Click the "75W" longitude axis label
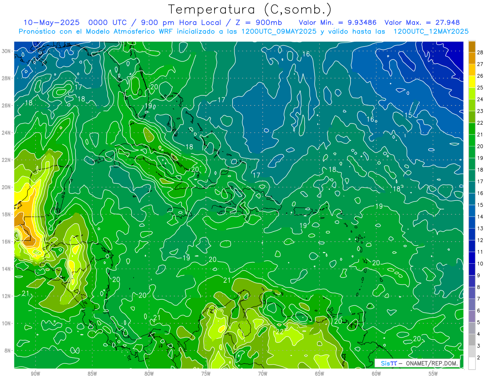The width and height of the screenshot is (491, 379). 206,374
